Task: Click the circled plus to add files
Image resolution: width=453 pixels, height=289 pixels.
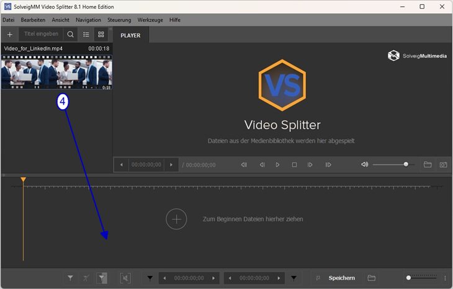Action: 176,219
